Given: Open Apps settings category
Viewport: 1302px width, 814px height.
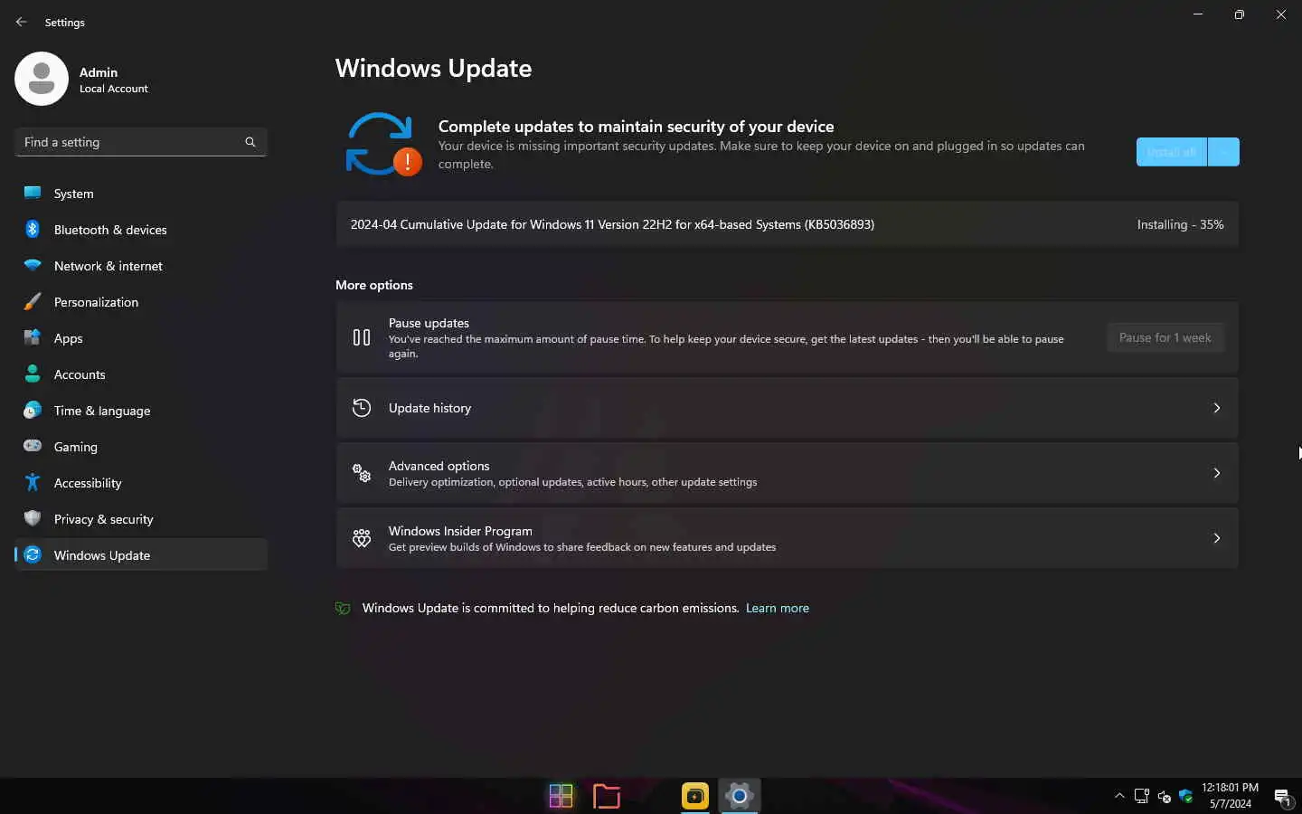Looking at the screenshot, I should click(141, 338).
